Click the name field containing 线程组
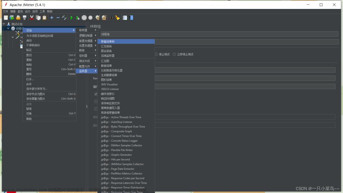The image size is (343, 193). [x=219, y=34]
